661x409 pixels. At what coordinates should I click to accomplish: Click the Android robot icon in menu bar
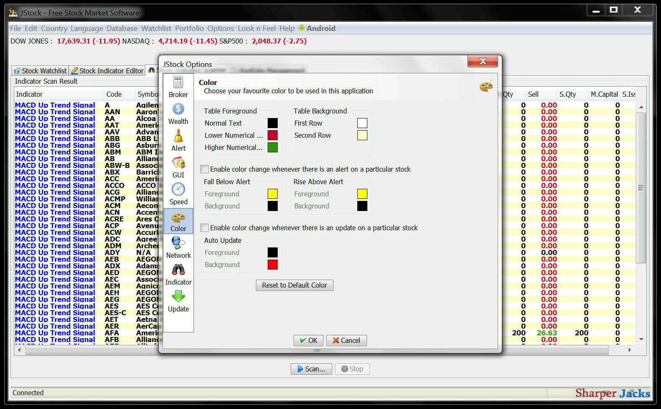coord(302,28)
